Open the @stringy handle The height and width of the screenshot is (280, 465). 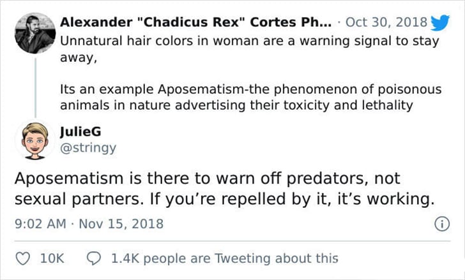(88, 147)
